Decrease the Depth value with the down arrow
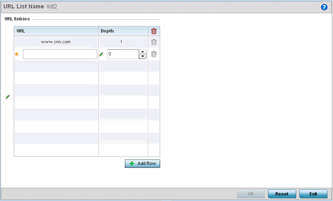333x201 pixels. point(142,56)
